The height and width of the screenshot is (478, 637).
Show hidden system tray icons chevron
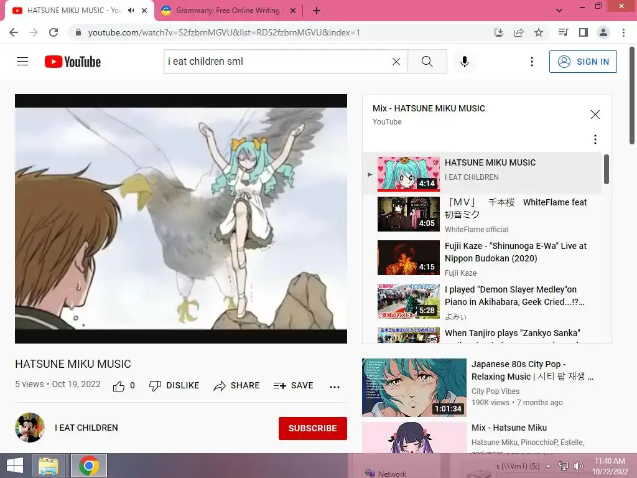tap(549, 466)
